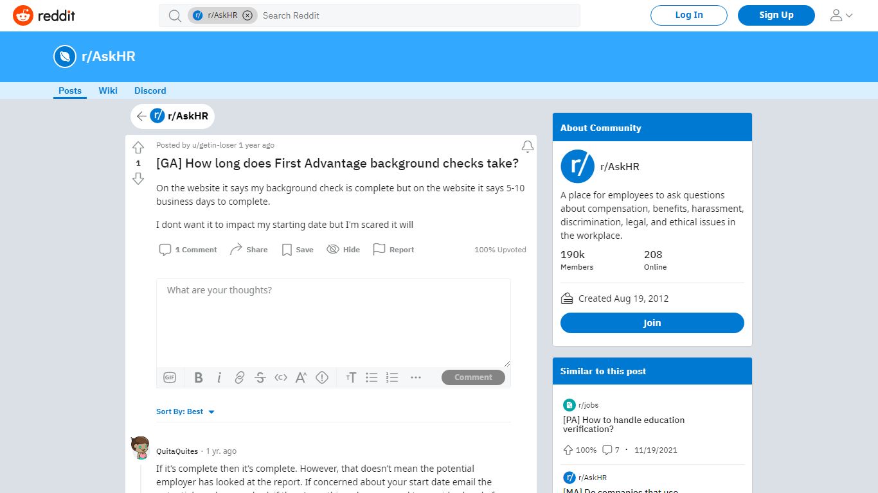878x493 pixels.
Task: Click the r/AskHR banner community icon
Action: click(65, 56)
